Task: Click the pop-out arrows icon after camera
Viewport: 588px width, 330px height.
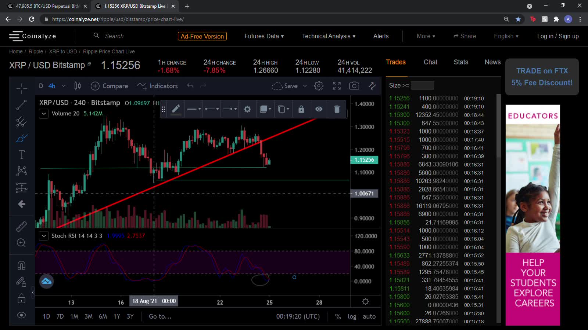Action: coord(372,86)
